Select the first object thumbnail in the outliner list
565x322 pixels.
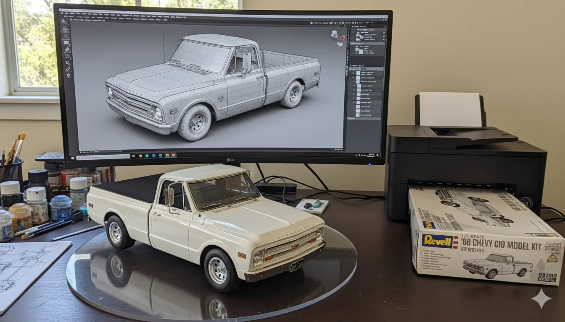(358, 73)
